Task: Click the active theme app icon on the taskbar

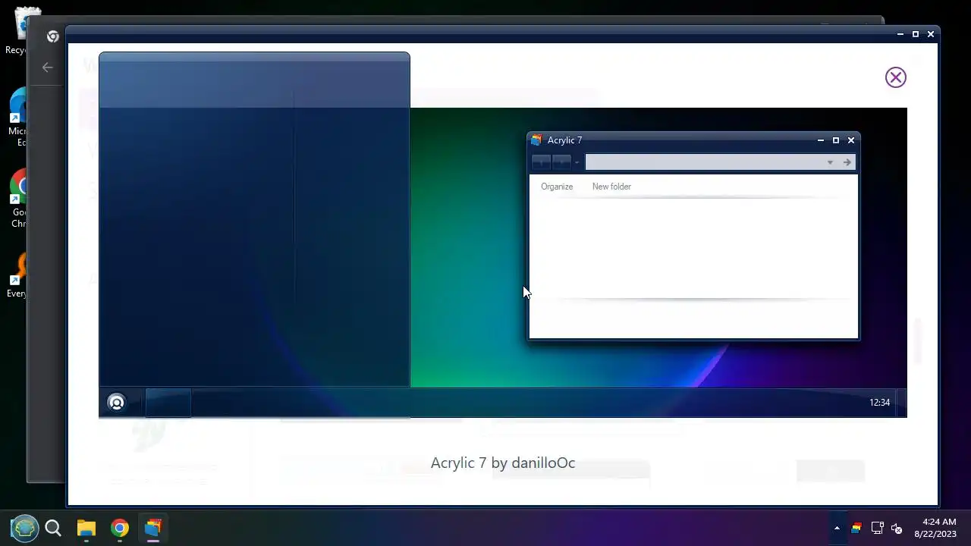Action: (153, 528)
